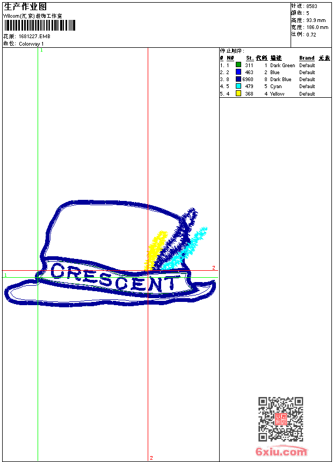The width and height of the screenshot is (333, 462).
Task: Click stitch count '463' in row 2
Action: pos(249,72)
